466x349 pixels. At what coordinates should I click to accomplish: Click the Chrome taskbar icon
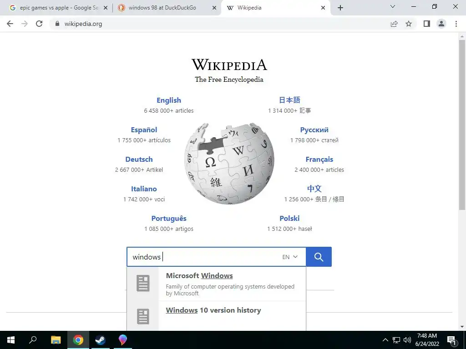pos(78,340)
